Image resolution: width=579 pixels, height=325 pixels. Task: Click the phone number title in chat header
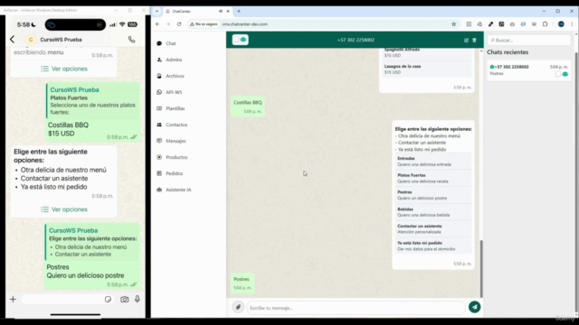point(356,40)
